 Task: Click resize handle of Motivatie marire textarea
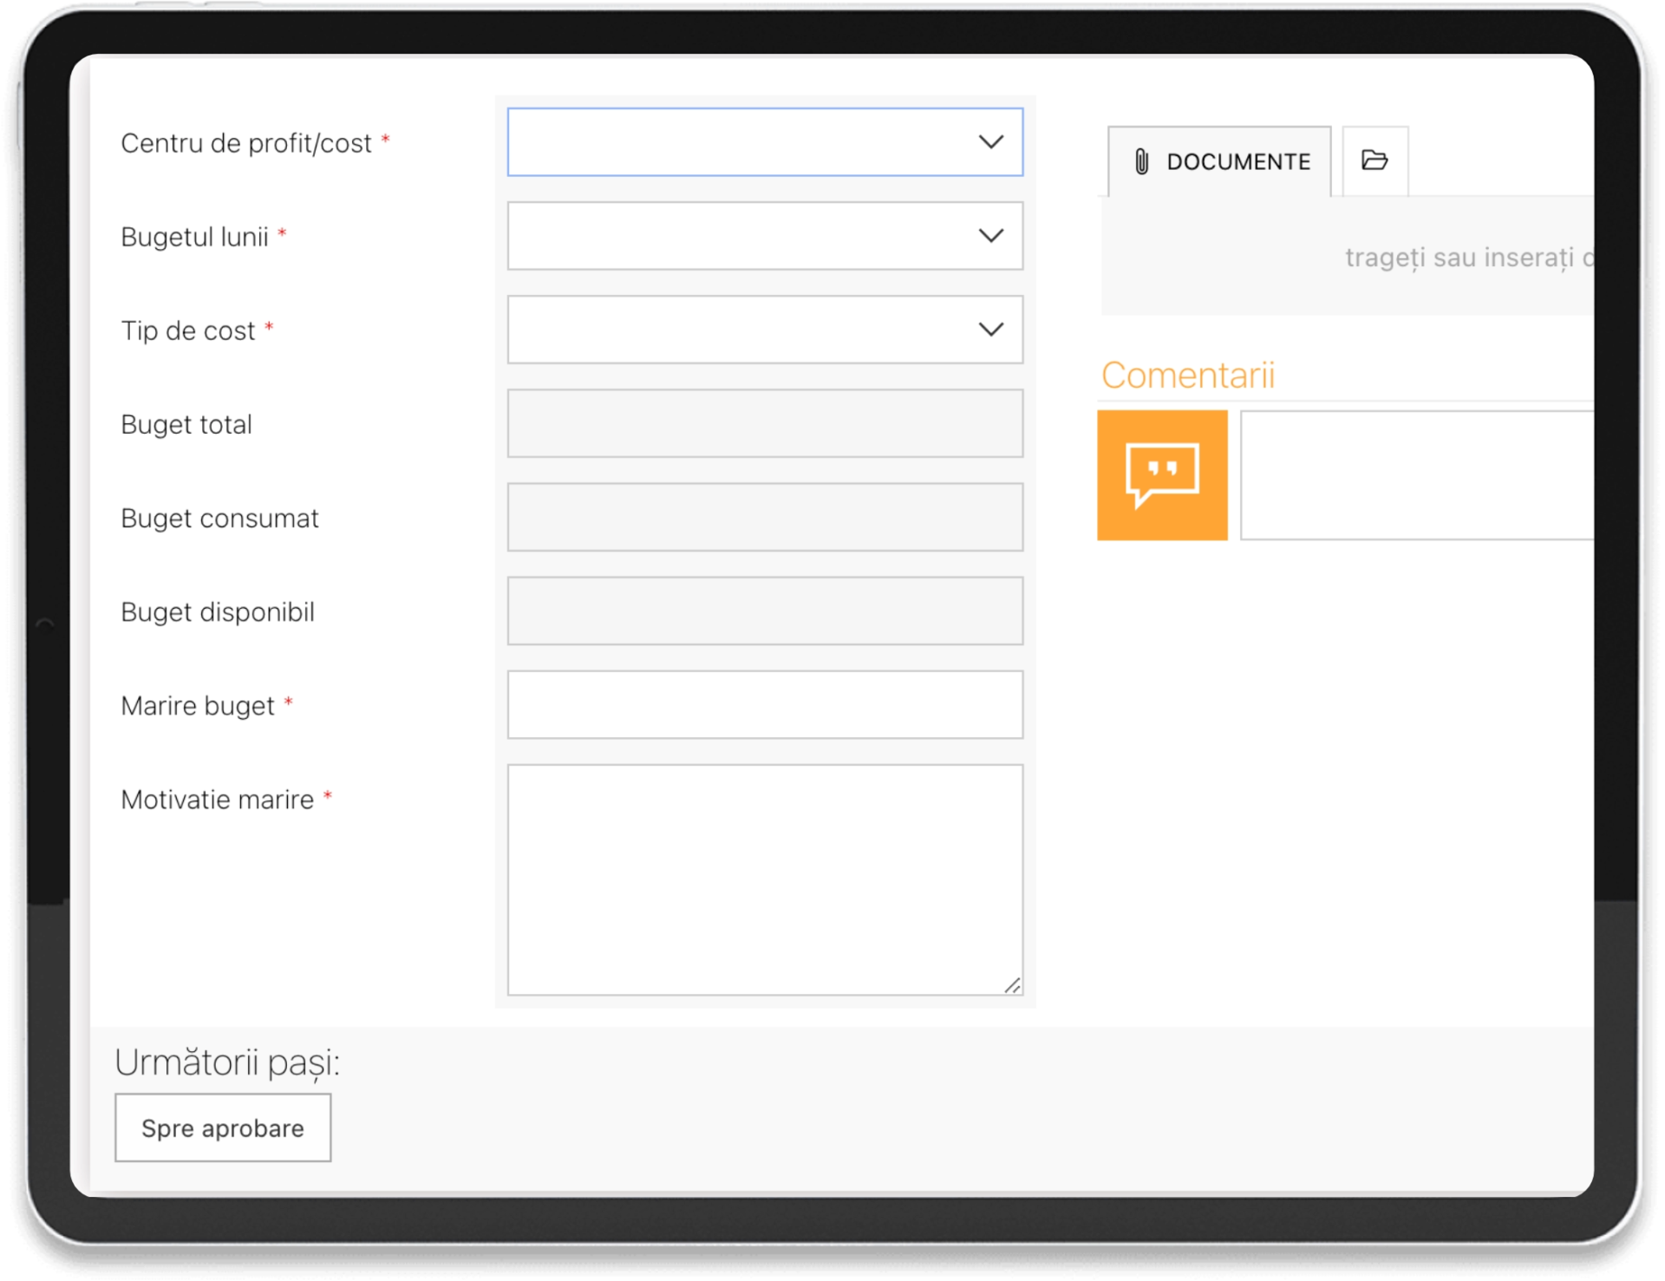pyautogui.click(x=1012, y=985)
